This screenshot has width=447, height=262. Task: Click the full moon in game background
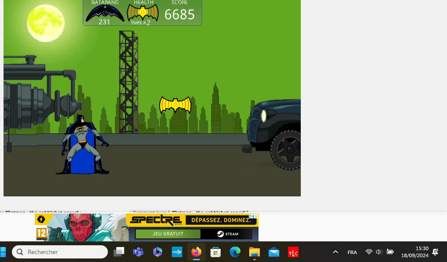46,23
